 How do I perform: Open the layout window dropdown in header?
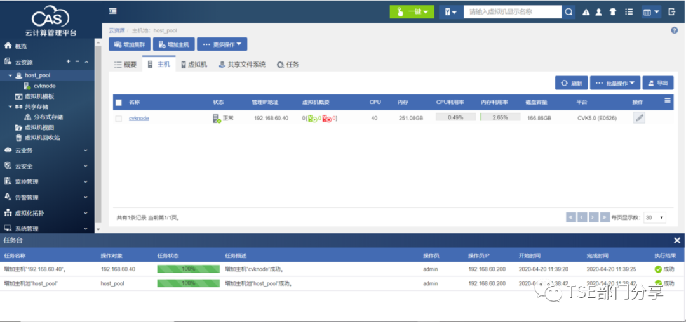[x=651, y=12]
